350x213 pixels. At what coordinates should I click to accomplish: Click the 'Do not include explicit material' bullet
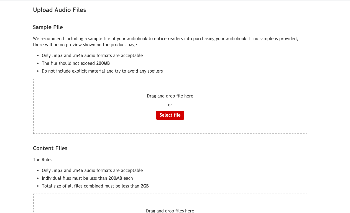click(102, 71)
